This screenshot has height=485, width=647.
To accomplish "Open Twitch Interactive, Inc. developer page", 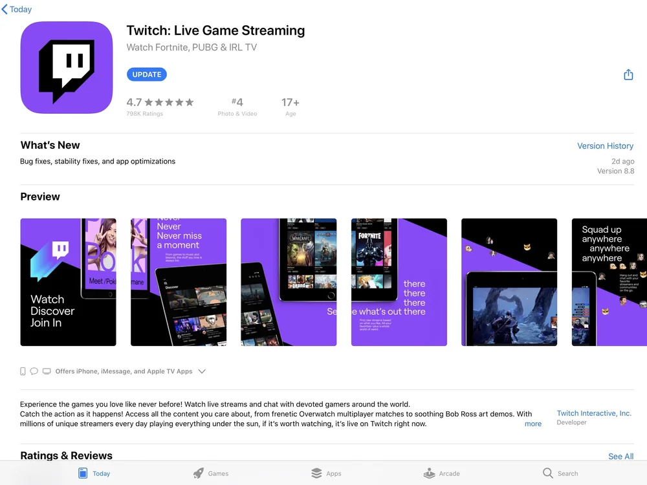I will (x=594, y=413).
